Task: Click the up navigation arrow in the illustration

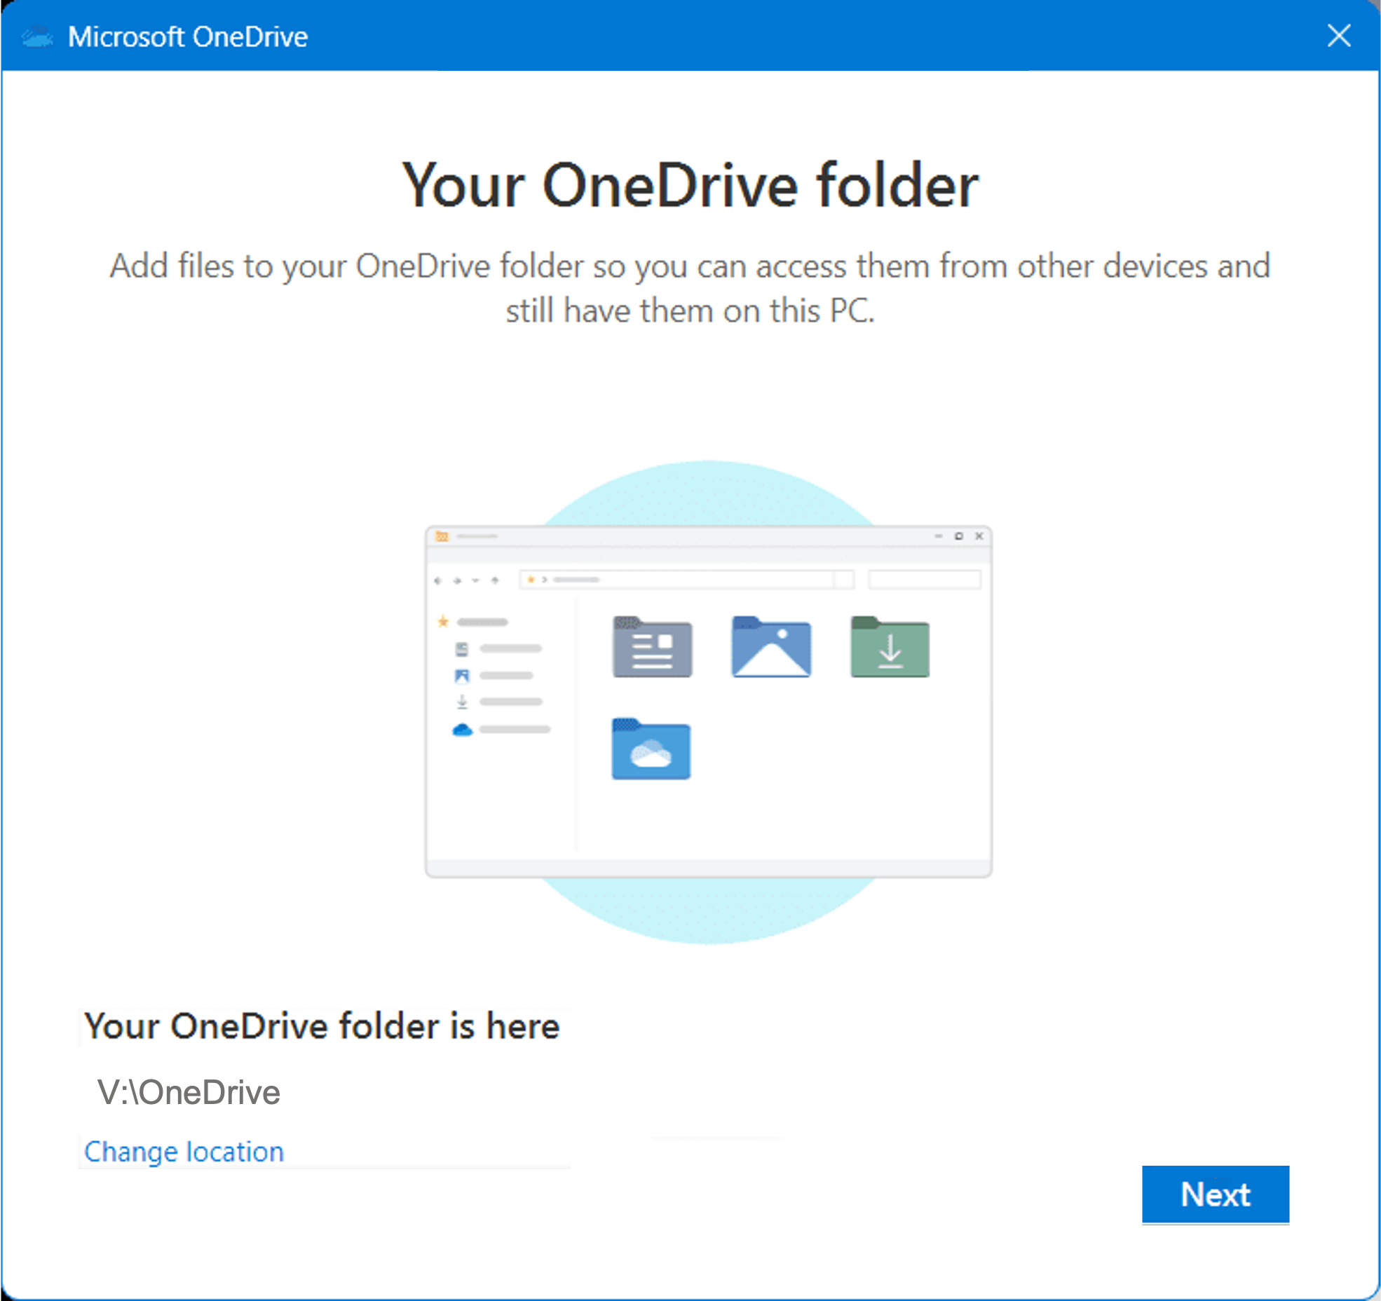Action: pyautogui.click(x=494, y=580)
